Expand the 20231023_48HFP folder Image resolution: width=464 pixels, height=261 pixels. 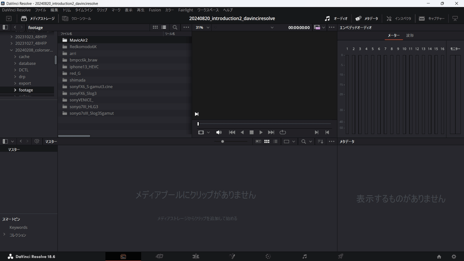[12, 37]
